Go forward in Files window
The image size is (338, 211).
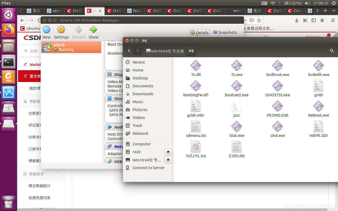[138, 51]
